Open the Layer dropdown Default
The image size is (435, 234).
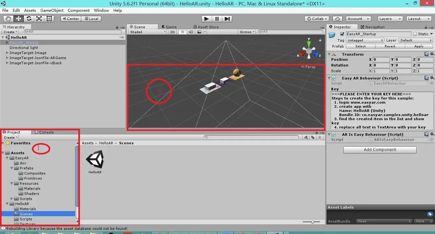[416, 40]
